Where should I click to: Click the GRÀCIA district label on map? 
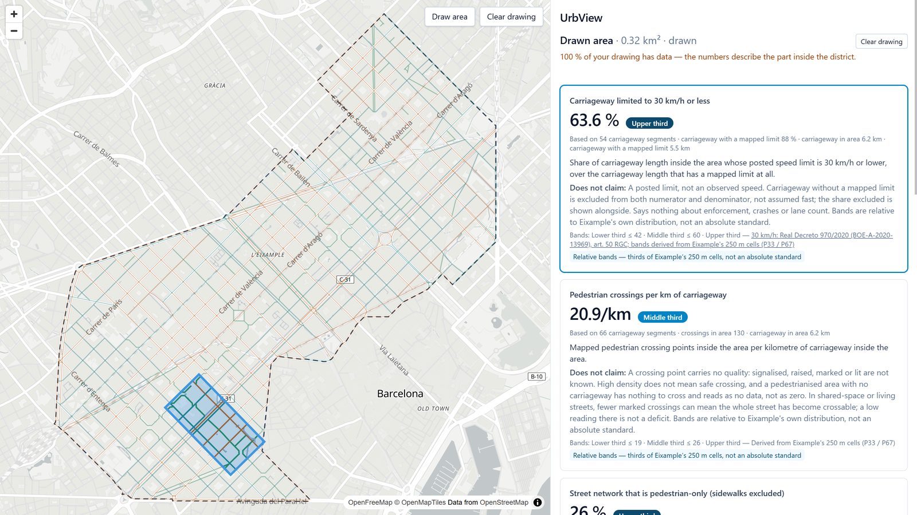point(215,86)
